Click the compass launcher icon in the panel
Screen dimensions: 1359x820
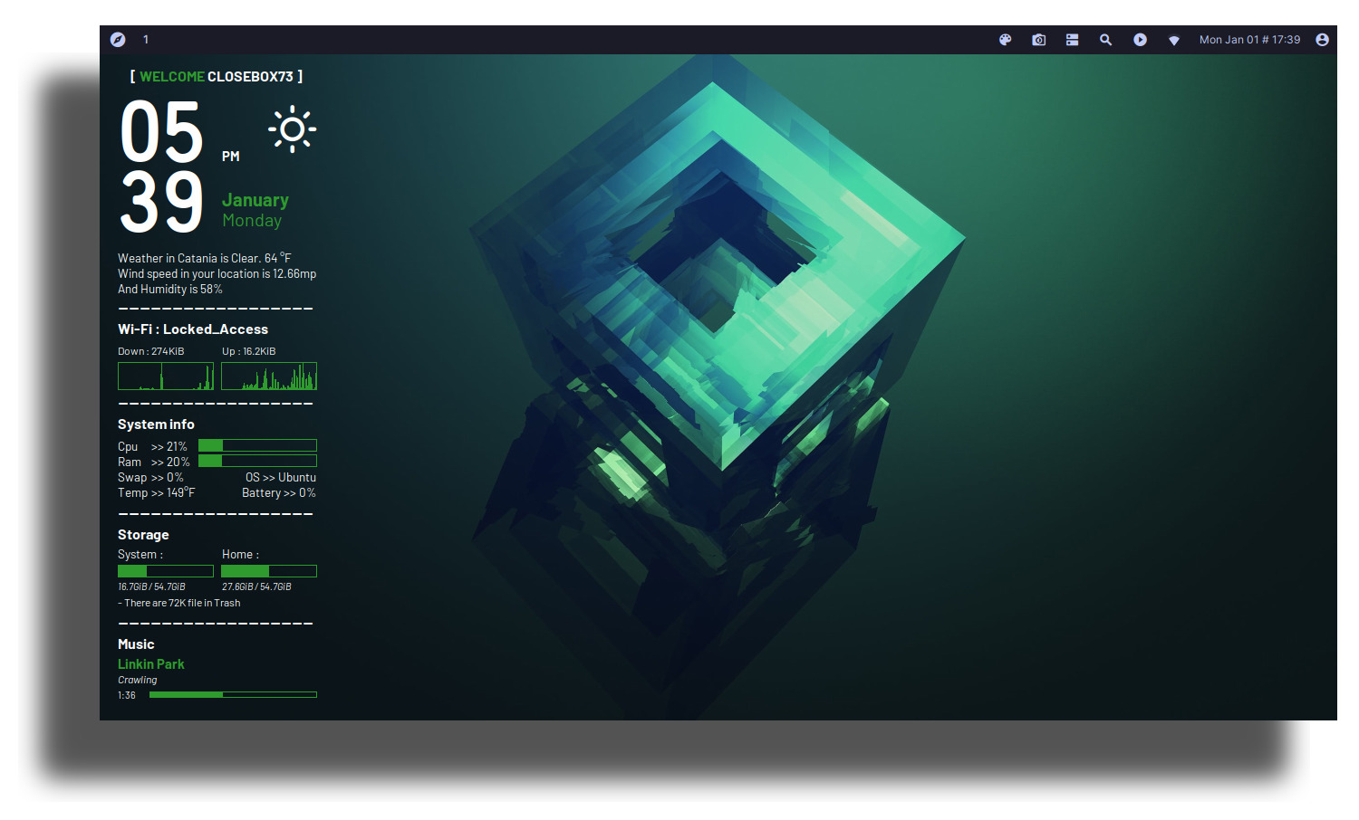tap(118, 40)
